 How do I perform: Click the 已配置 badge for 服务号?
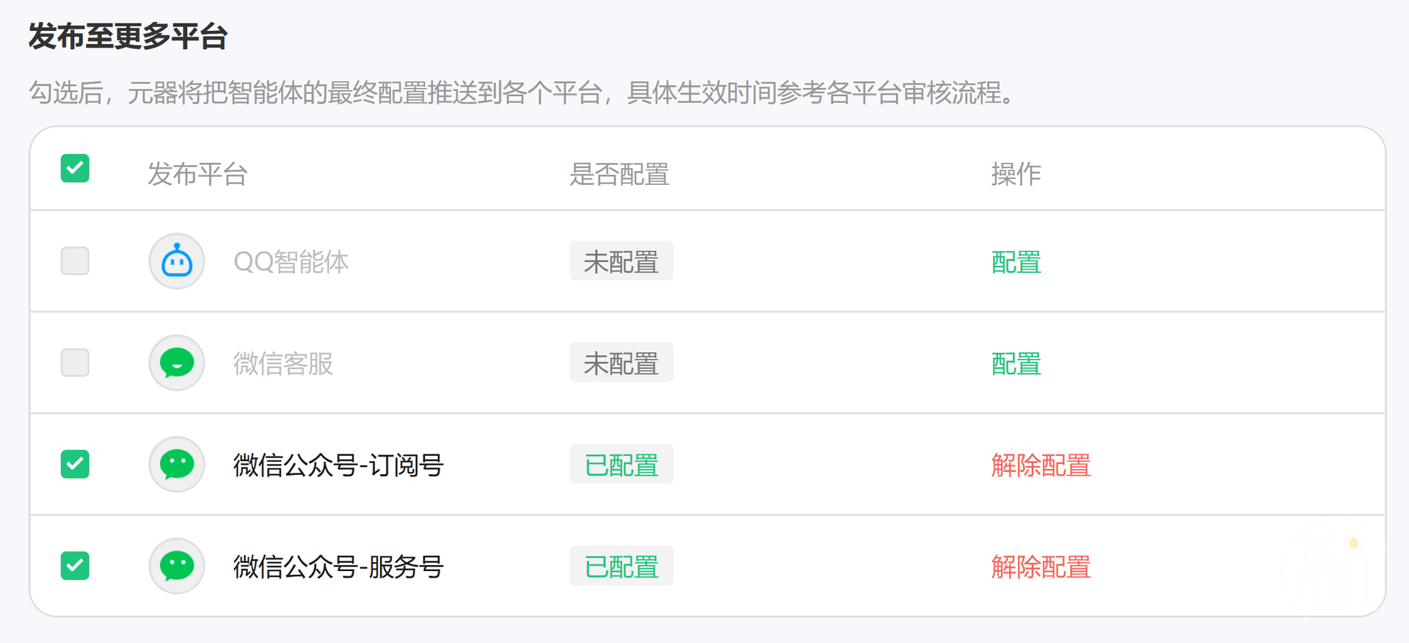[x=621, y=566]
